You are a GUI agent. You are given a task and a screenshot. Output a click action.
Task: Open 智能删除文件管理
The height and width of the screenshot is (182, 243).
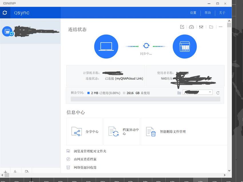pyautogui.click(x=184, y=132)
